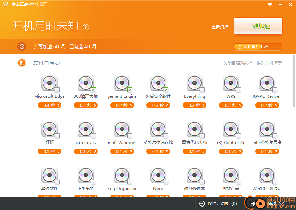Viewport: 296px width, 210px height.
Task: Click the 钉钉 disc icon
Action: (50, 129)
